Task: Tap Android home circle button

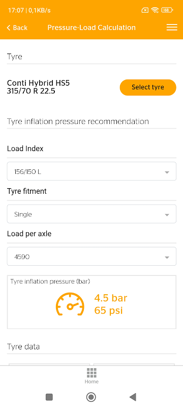Action: click(x=91, y=397)
